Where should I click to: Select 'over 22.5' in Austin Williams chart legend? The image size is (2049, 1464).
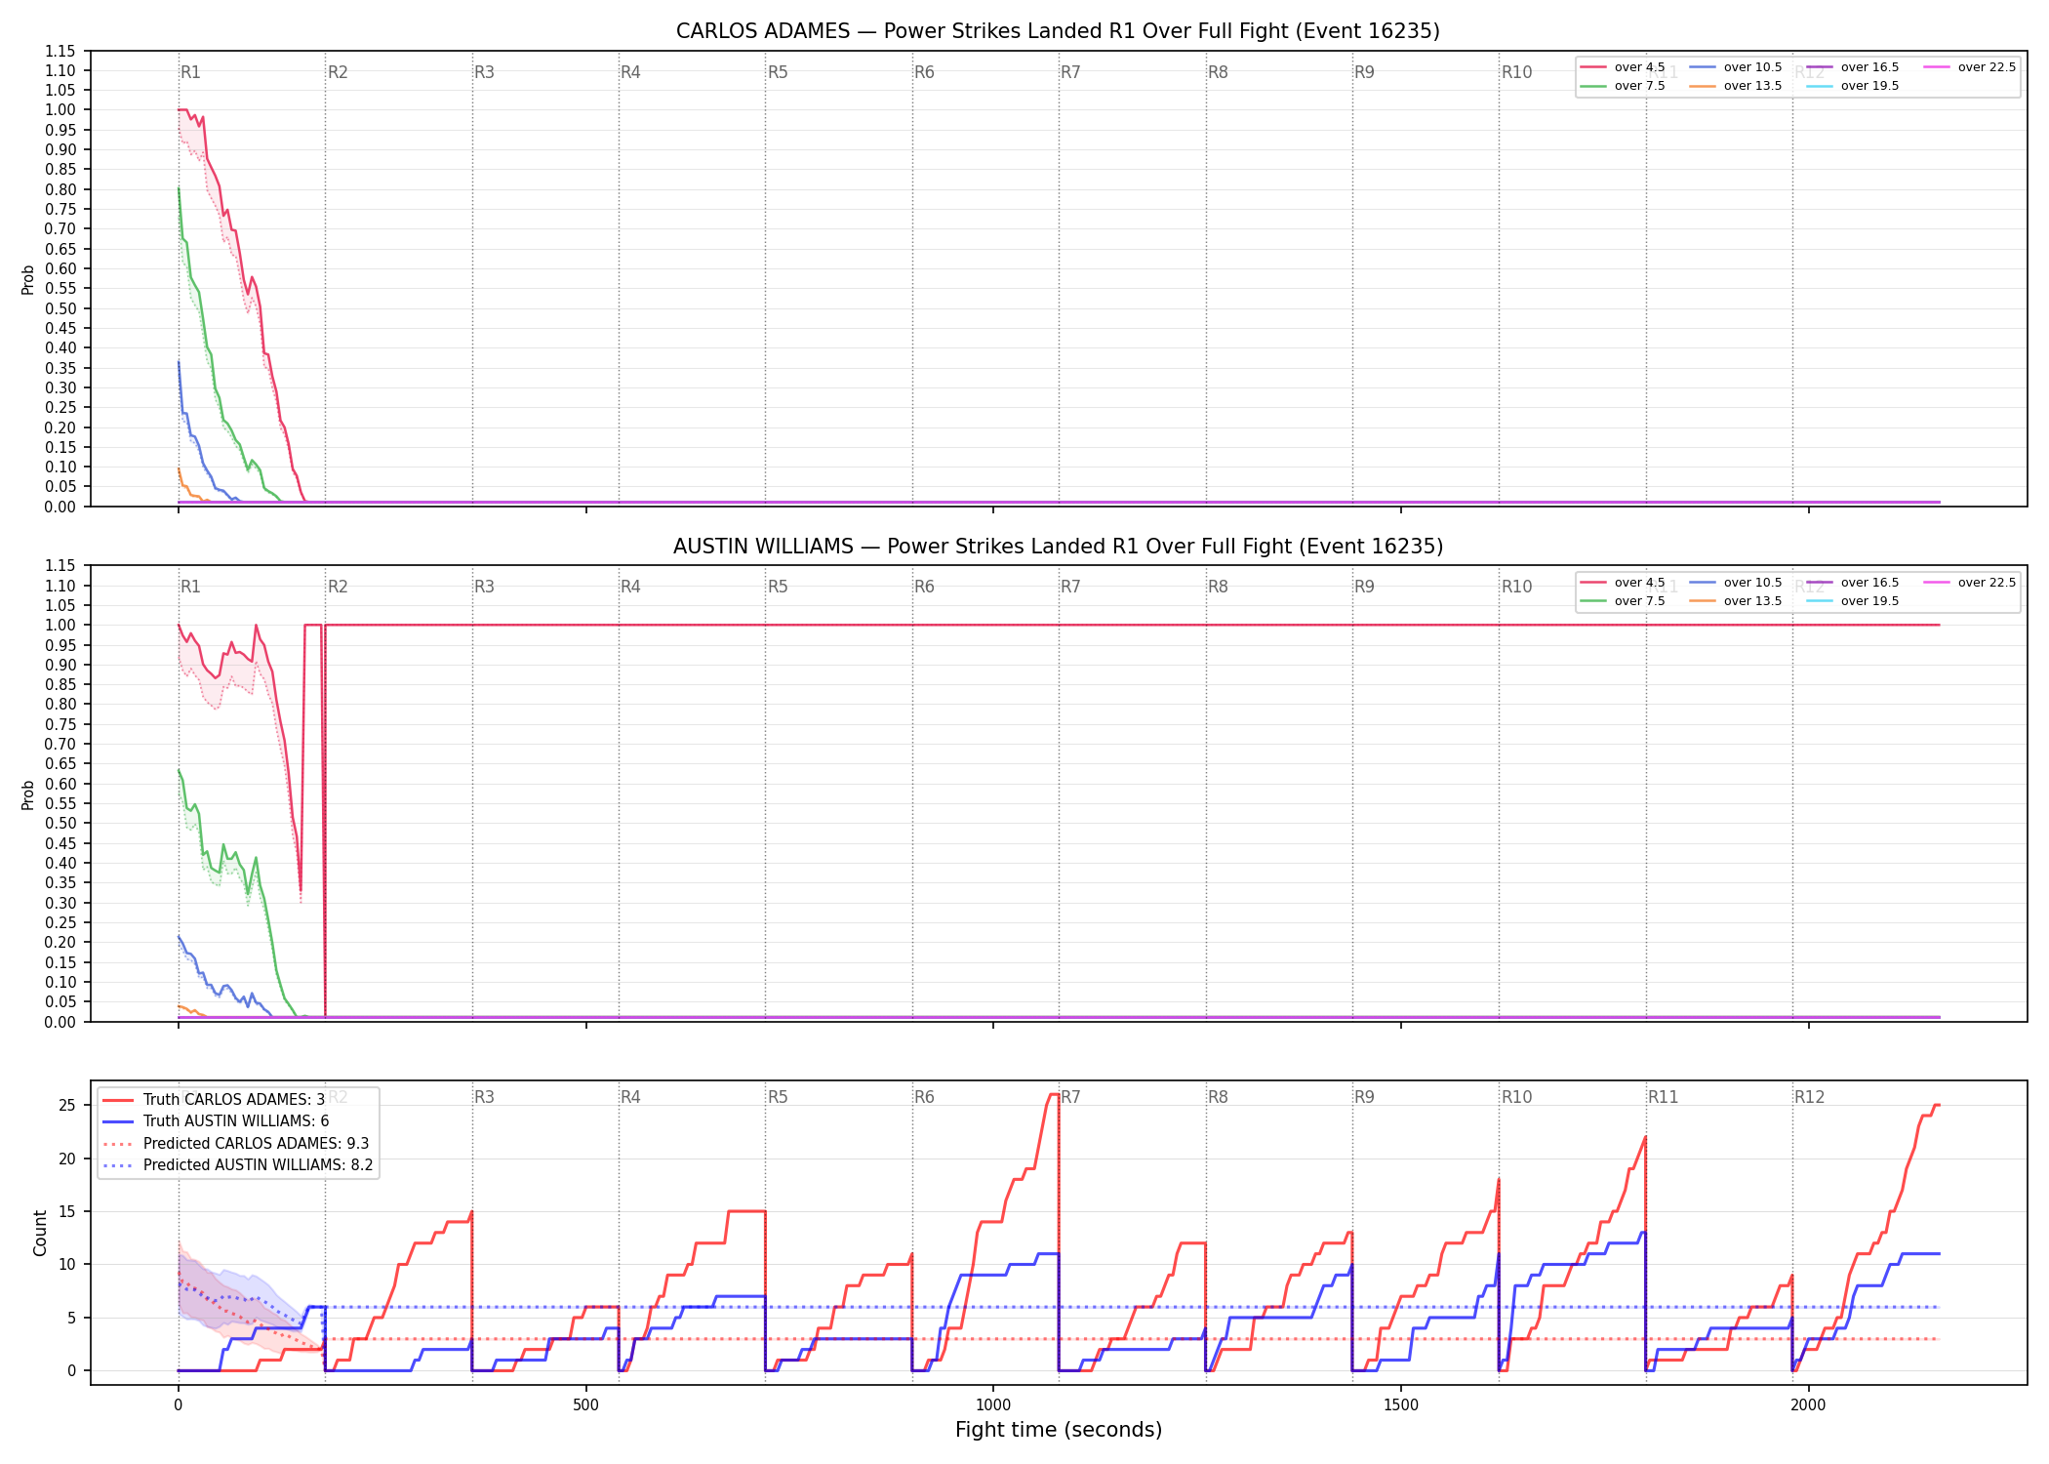pos(1970,583)
